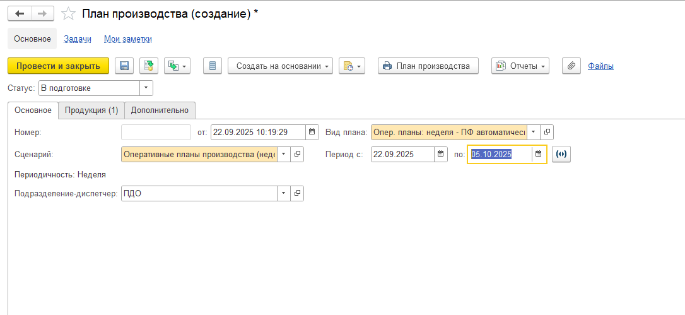Open the Файлы link
The height and width of the screenshot is (315, 685).
coord(600,66)
